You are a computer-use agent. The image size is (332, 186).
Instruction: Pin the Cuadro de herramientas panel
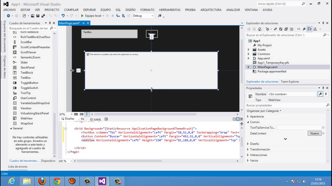pyautogui.click(x=50, y=23)
